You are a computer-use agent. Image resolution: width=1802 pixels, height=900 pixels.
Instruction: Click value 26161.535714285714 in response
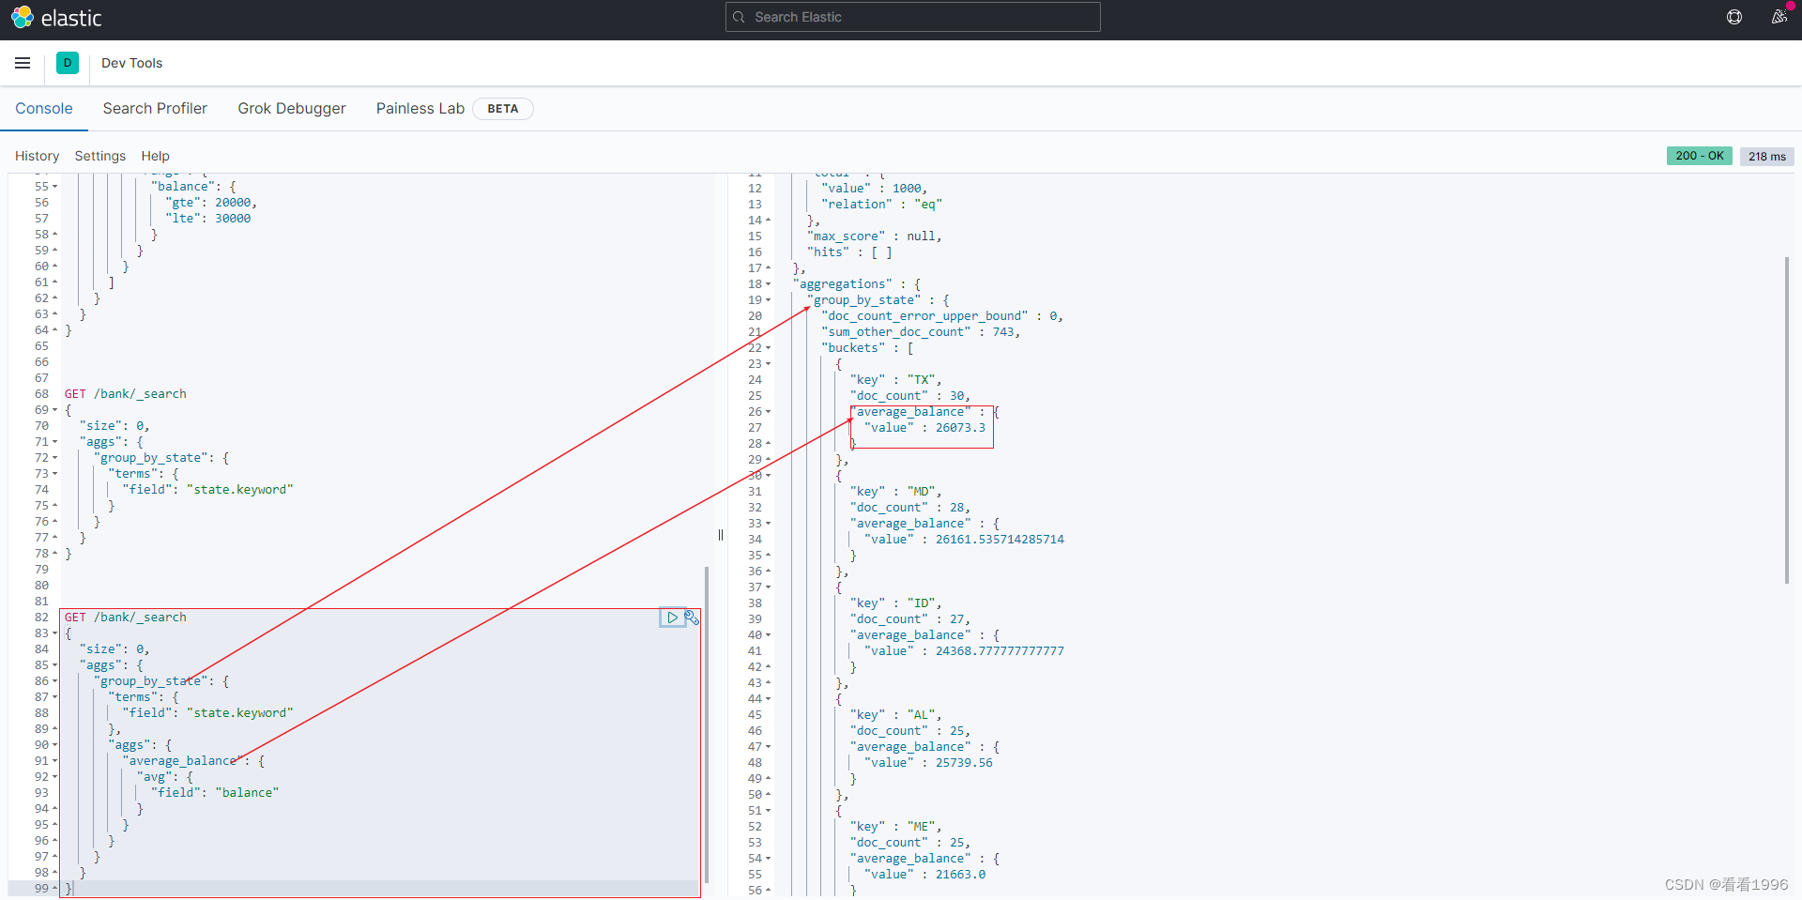pyautogui.click(x=1000, y=540)
